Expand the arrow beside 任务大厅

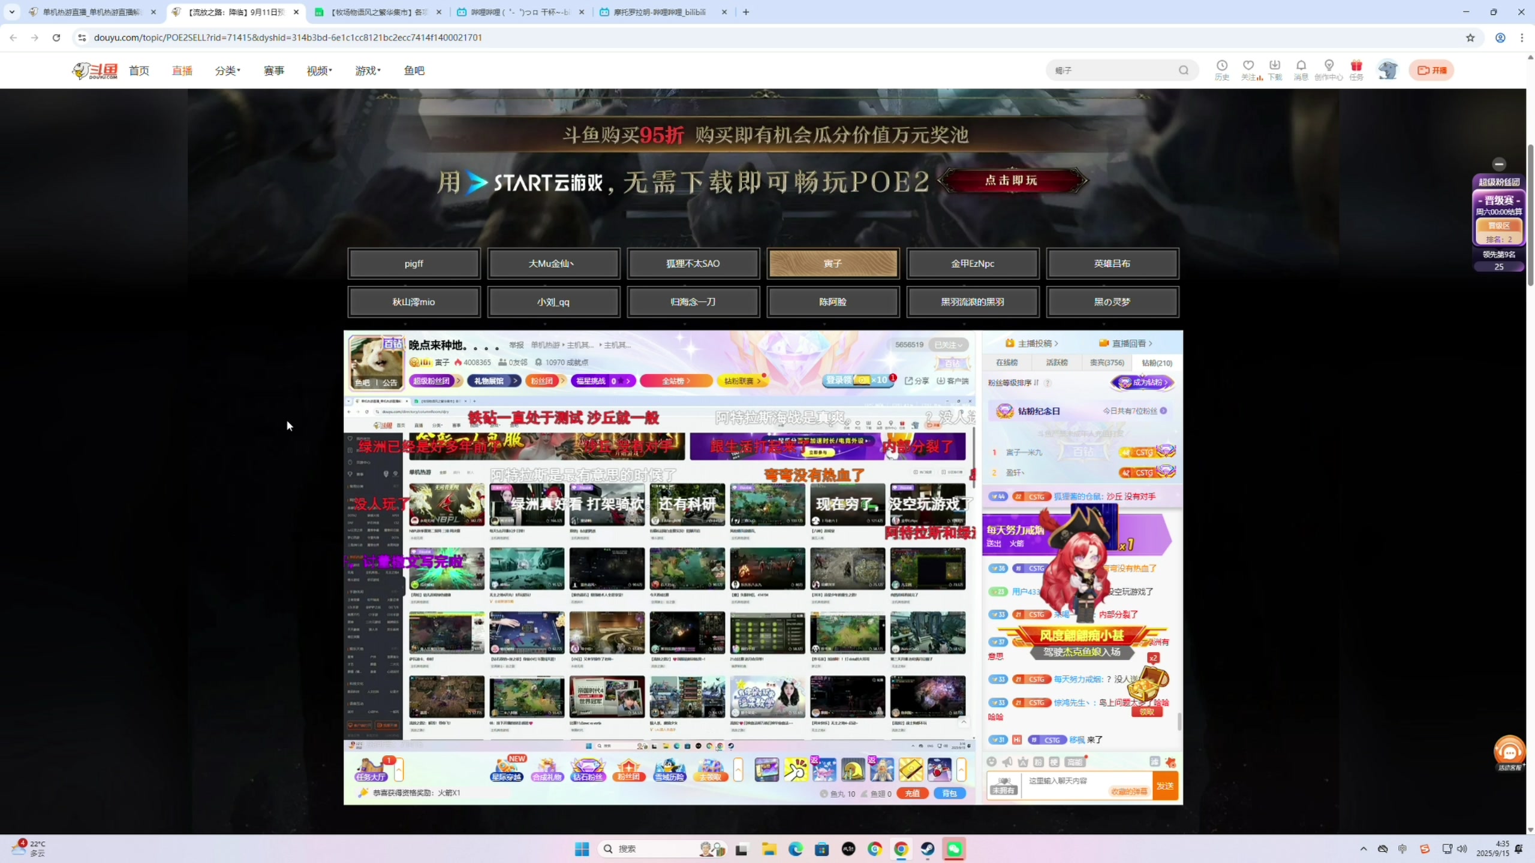[399, 770]
